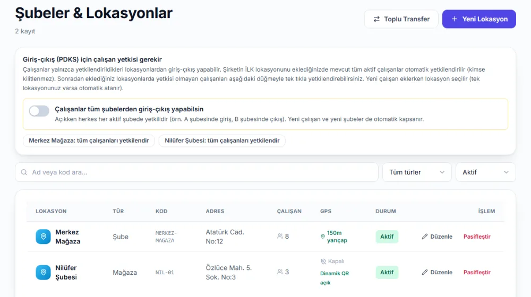This screenshot has height=297, width=531.
Task: Click the Aktif badge of Nilüfer Şubesi
Action: coord(387,272)
